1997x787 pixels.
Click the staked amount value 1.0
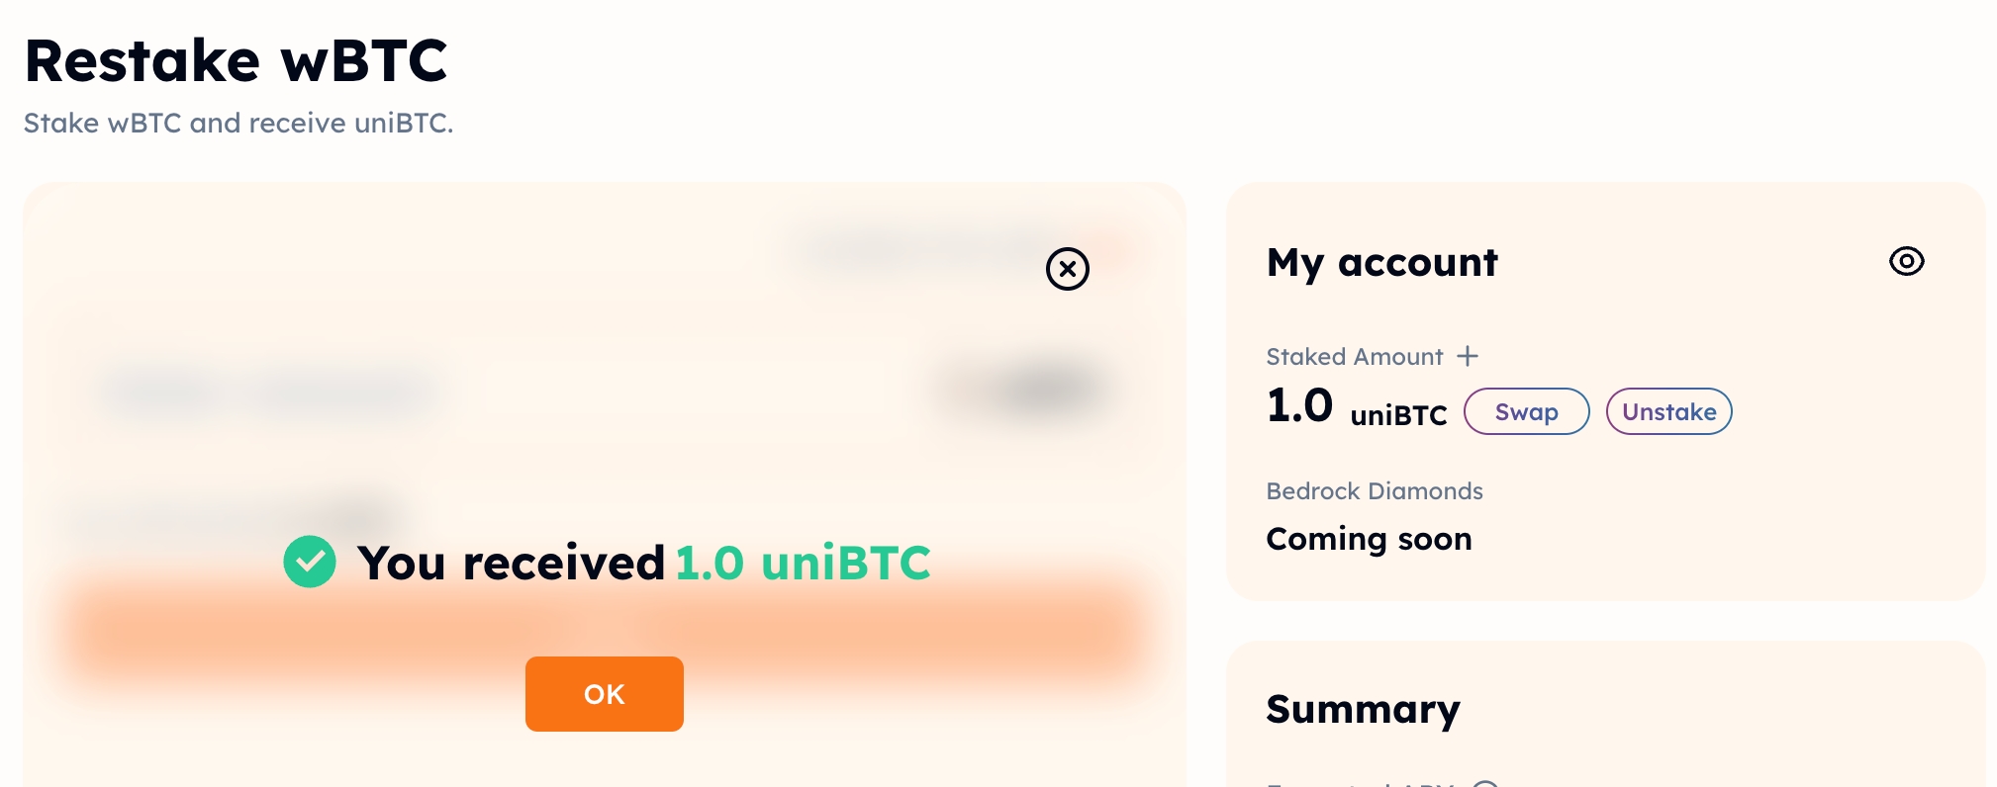[x=1299, y=406]
